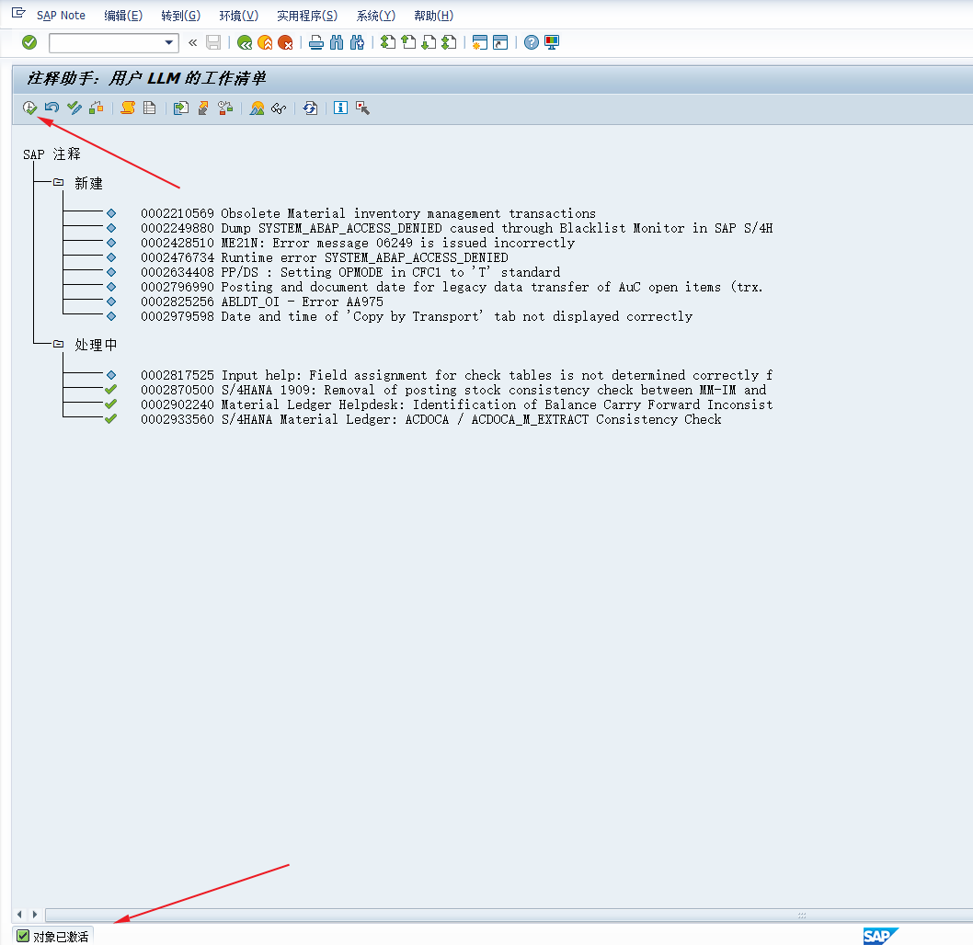
Task: Jump to the first page icon
Action: click(x=388, y=42)
